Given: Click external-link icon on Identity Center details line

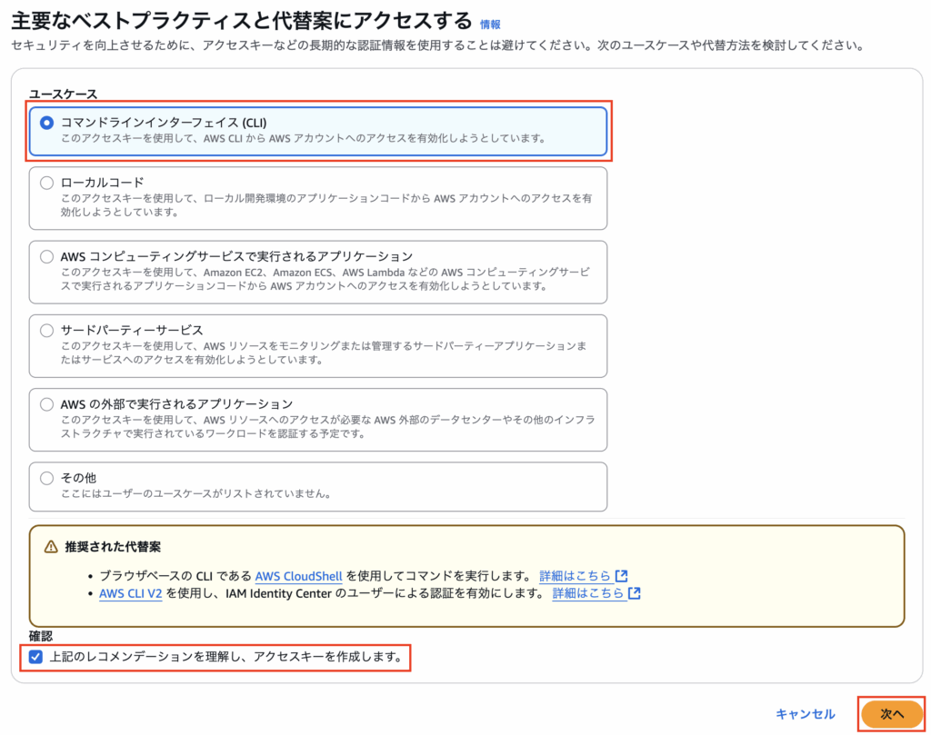Looking at the screenshot, I should 634,592.
